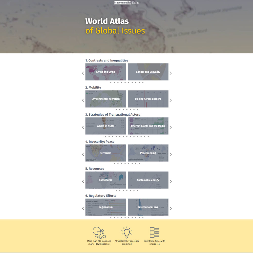Open the Sustainable energy card

pyautogui.click(x=148, y=180)
